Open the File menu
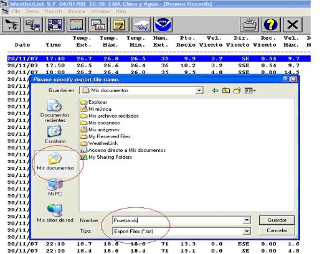 click(16, 11)
